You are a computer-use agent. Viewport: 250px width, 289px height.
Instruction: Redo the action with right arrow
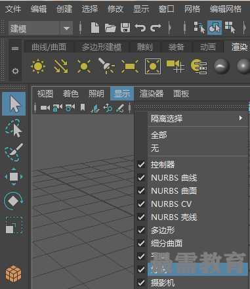click(156, 28)
